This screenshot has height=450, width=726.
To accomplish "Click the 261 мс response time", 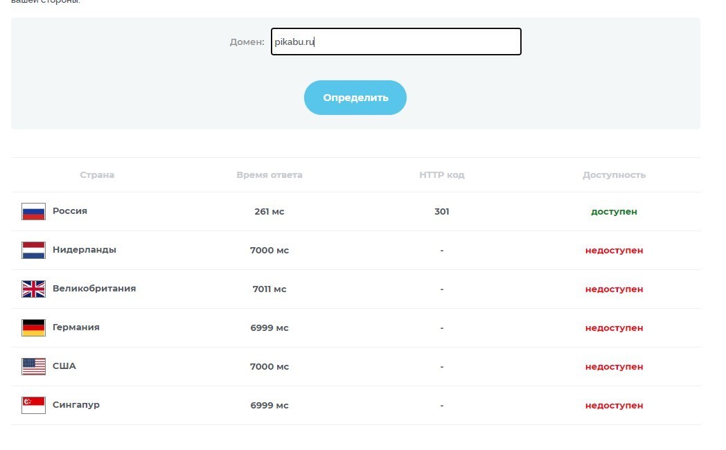I will [269, 212].
